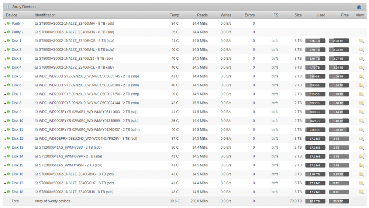Open the Disk 16 settings link
Viewport: 369px width, 208px height.
[17, 174]
